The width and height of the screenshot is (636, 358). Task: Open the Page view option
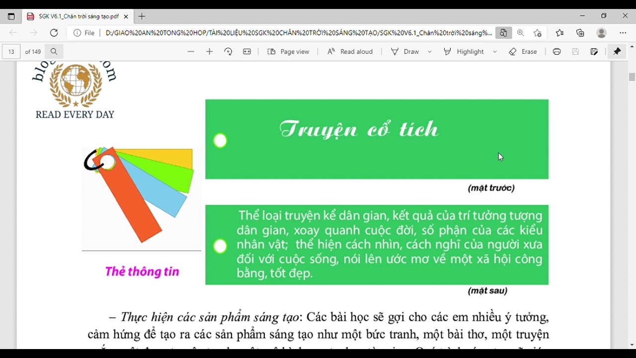288,52
